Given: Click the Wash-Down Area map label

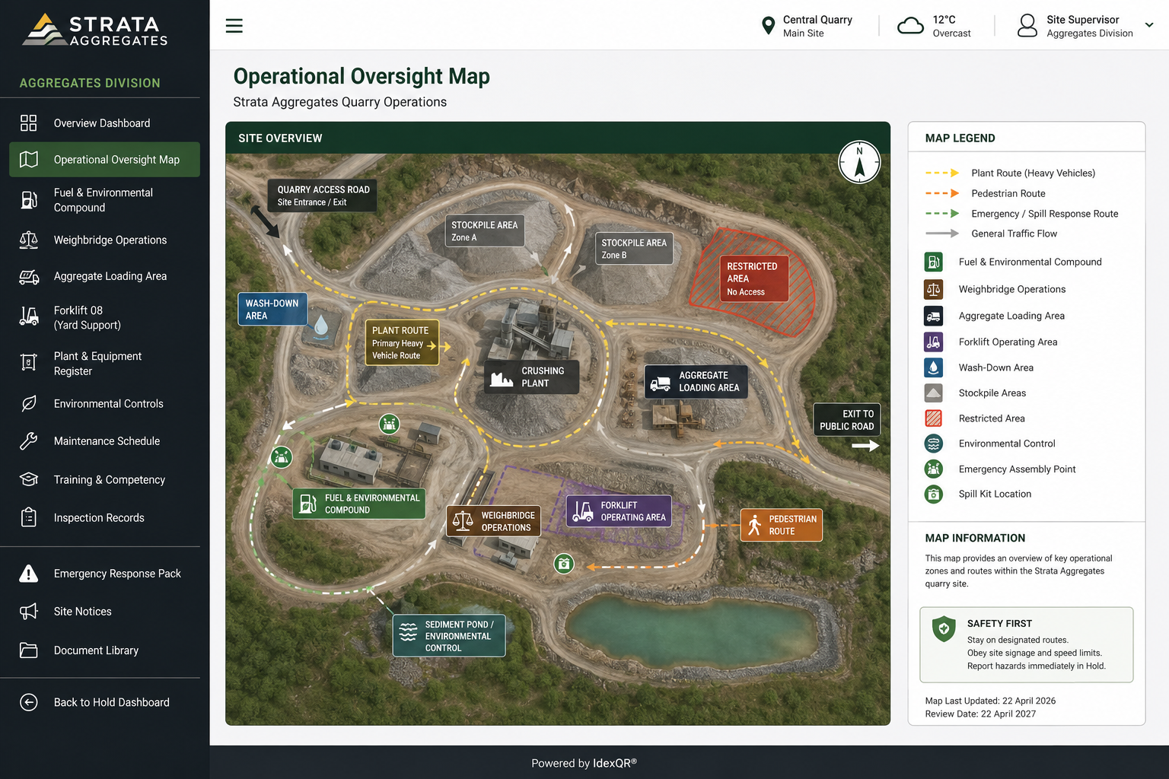Looking at the screenshot, I should click(x=272, y=309).
